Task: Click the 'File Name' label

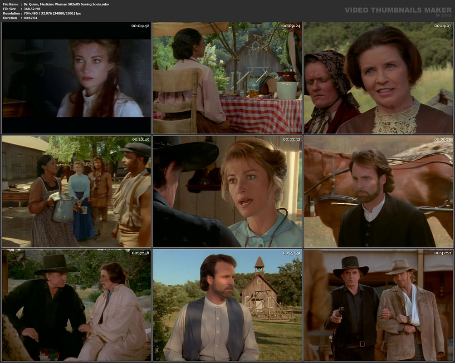Action: pyautogui.click(x=10, y=5)
